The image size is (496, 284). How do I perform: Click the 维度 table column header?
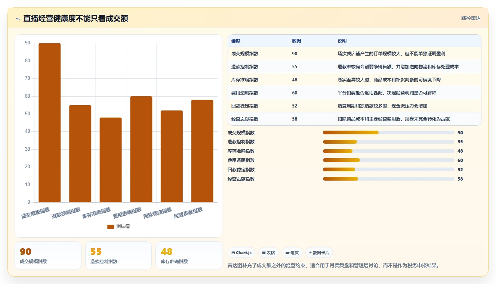click(236, 41)
